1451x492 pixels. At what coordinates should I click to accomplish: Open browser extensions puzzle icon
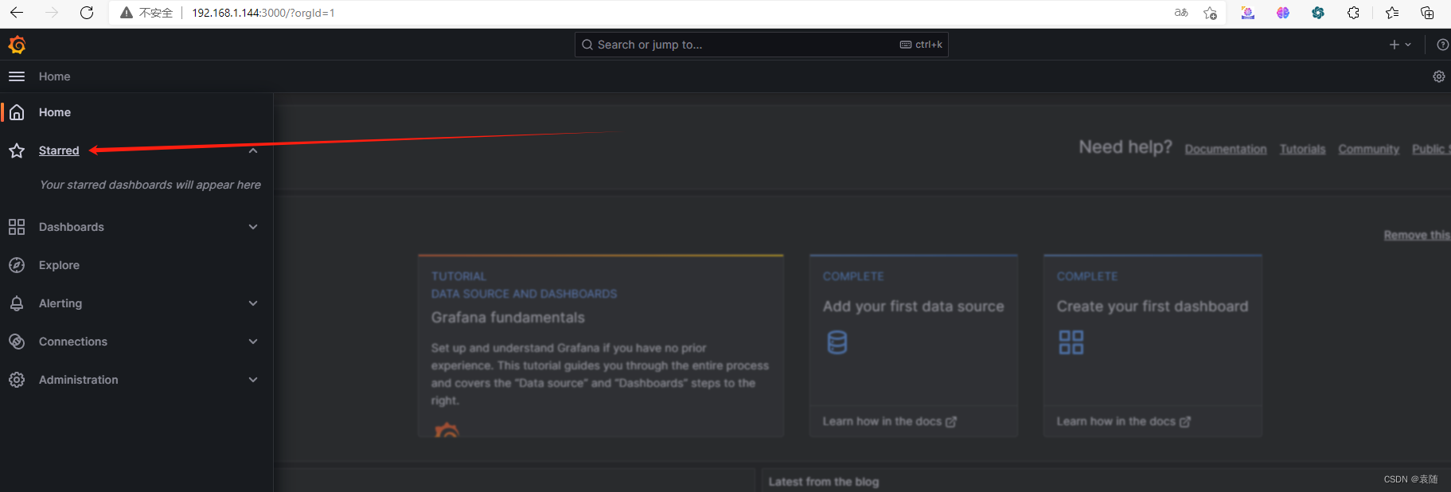1353,13
